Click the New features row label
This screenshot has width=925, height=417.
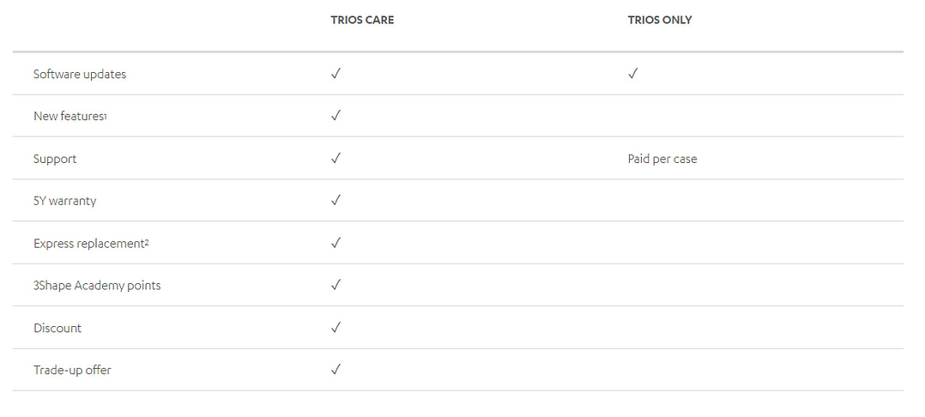70,117
